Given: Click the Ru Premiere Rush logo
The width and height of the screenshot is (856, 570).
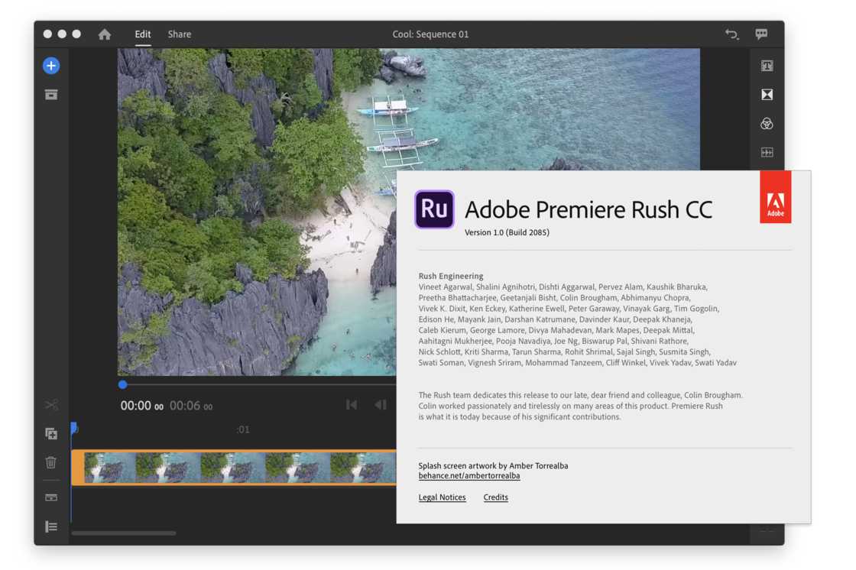Looking at the screenshot, I should coord(435,209).
